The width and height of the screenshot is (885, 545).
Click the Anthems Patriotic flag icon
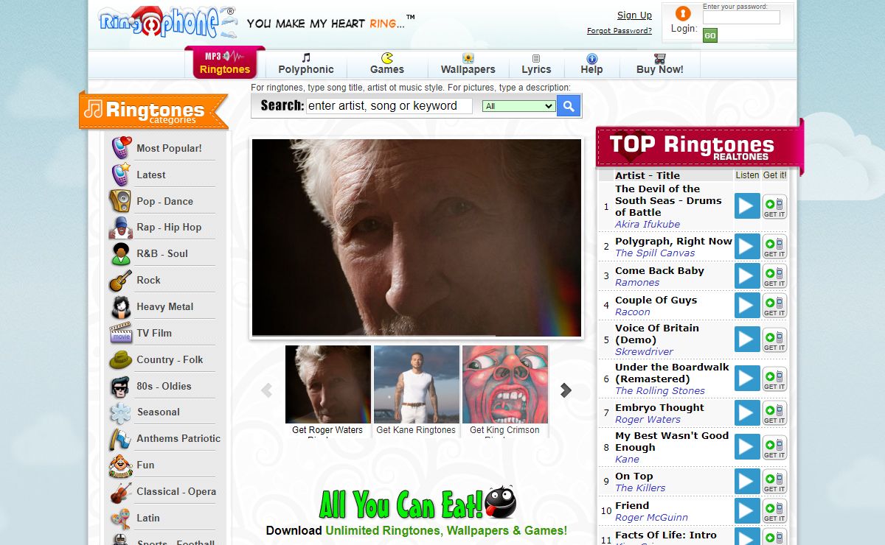pyautogui.click(x=121, y=439)
